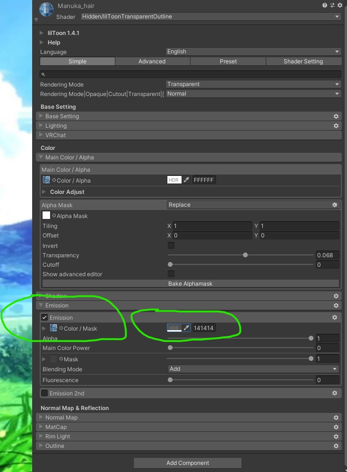347x472 pixels.
Task: Open the Blending Mode Add dropdown
Action: (x=253, y=369)
